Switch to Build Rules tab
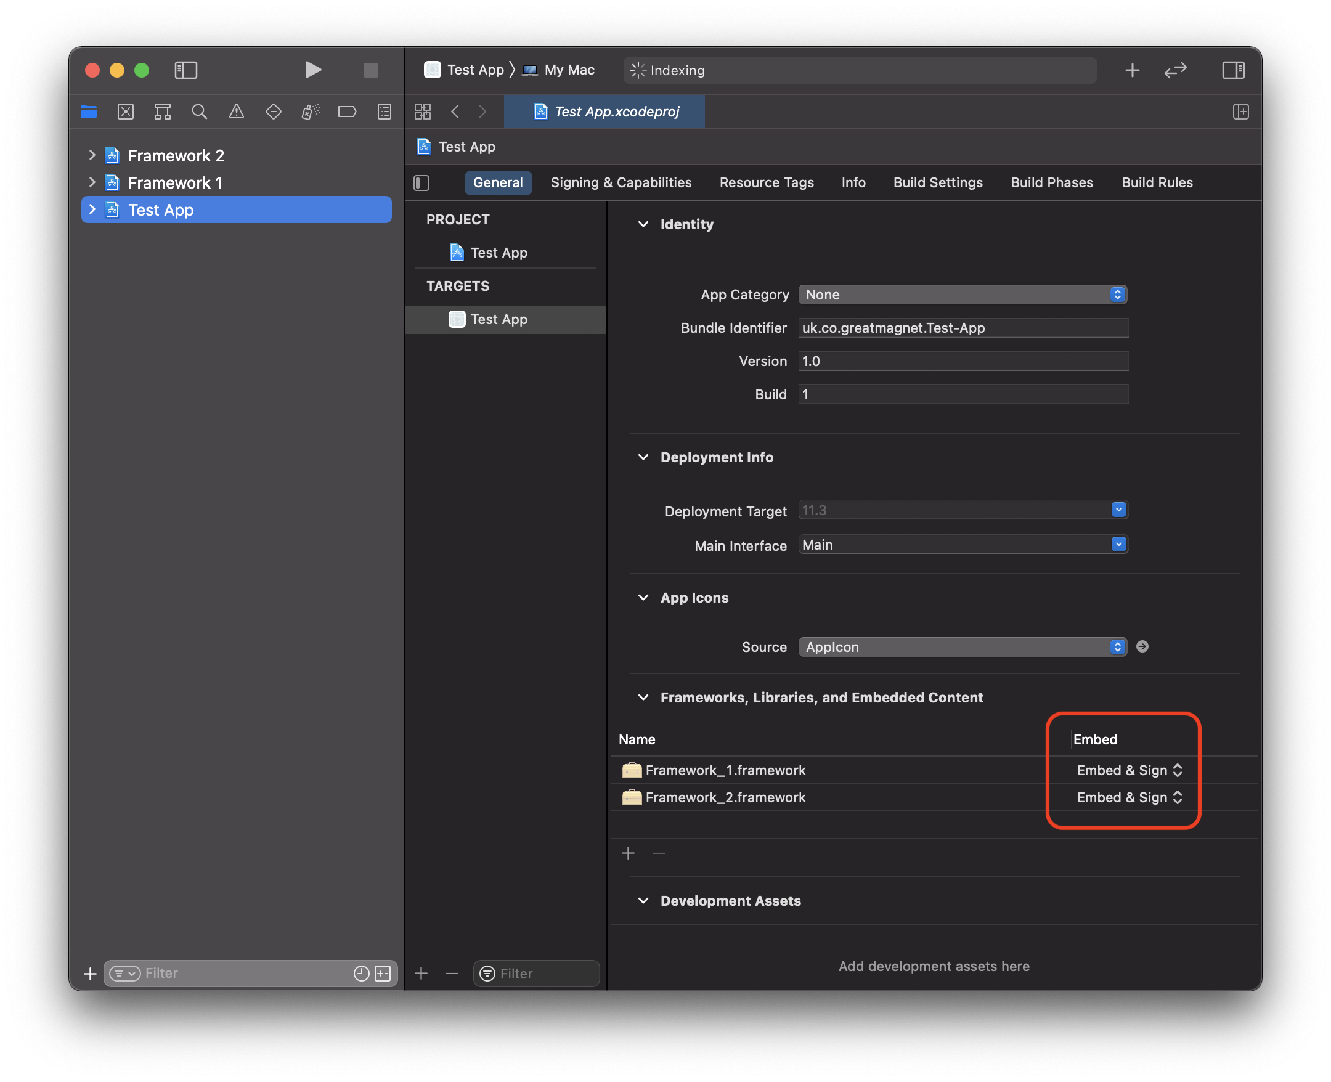Screen dimensions: 1331x1082 1157,182
